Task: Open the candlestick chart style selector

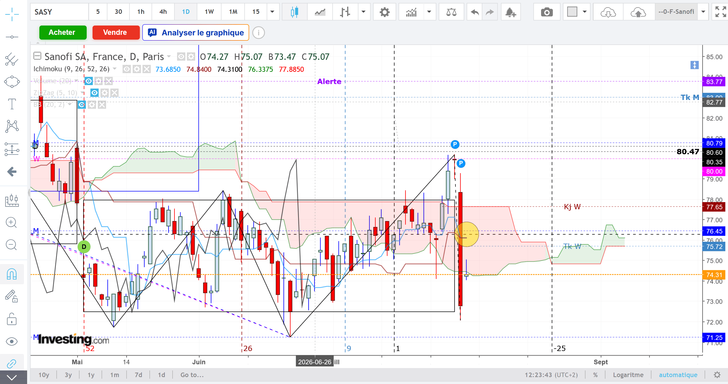Action: (295, 12)
